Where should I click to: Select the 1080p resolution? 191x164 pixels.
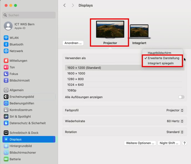[125, 90]
